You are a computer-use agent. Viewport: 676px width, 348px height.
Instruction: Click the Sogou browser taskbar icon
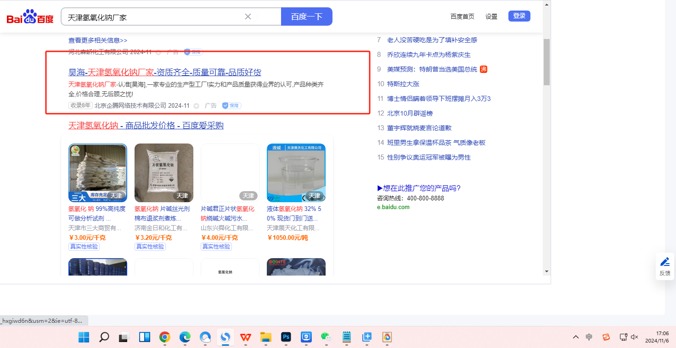(x=225, y=337)
